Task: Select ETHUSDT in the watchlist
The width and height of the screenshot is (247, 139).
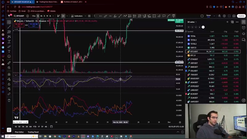Action: point(194,59)
